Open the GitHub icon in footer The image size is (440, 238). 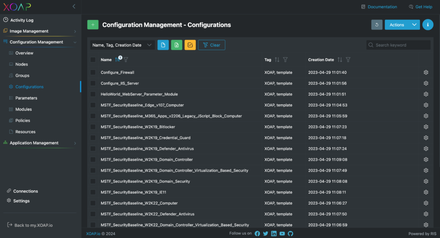290,234
